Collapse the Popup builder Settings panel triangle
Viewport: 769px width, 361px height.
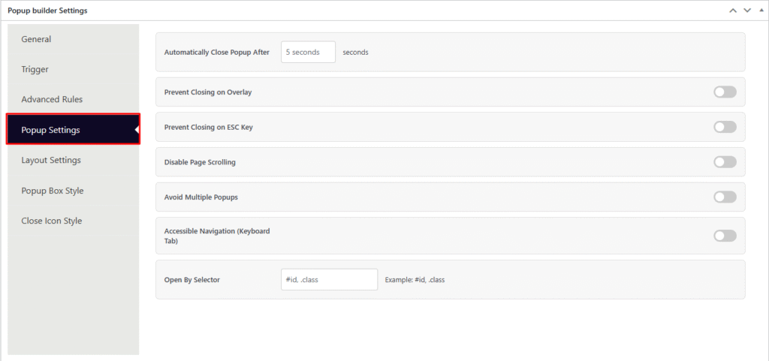pos(760,11)
